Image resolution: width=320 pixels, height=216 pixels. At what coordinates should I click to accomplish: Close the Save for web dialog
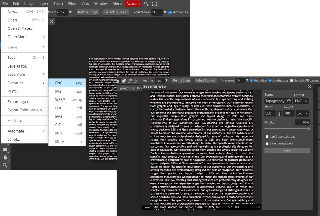[309, 87]
